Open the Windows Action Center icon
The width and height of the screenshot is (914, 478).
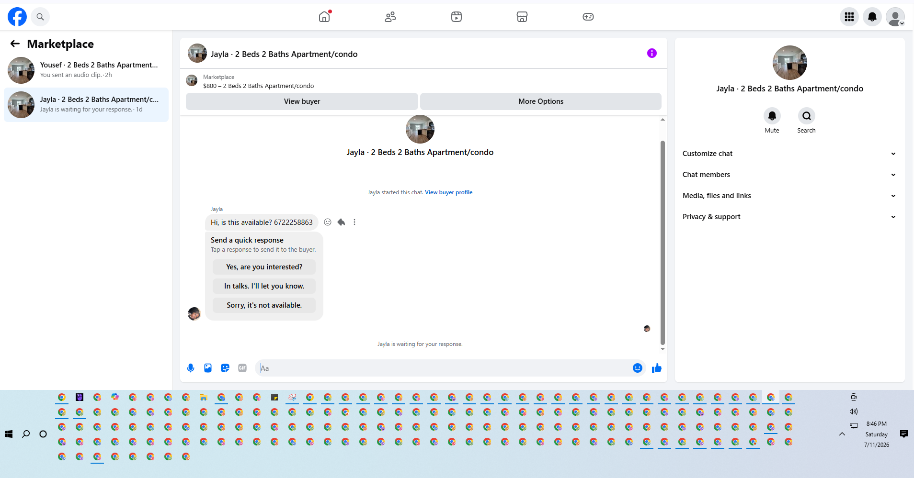pyautogui.click(x=904, y=434)
